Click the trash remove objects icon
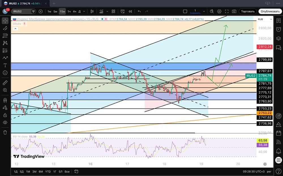Screen dimensions: 283x176 pyautogui.click(x=5, y=133)
